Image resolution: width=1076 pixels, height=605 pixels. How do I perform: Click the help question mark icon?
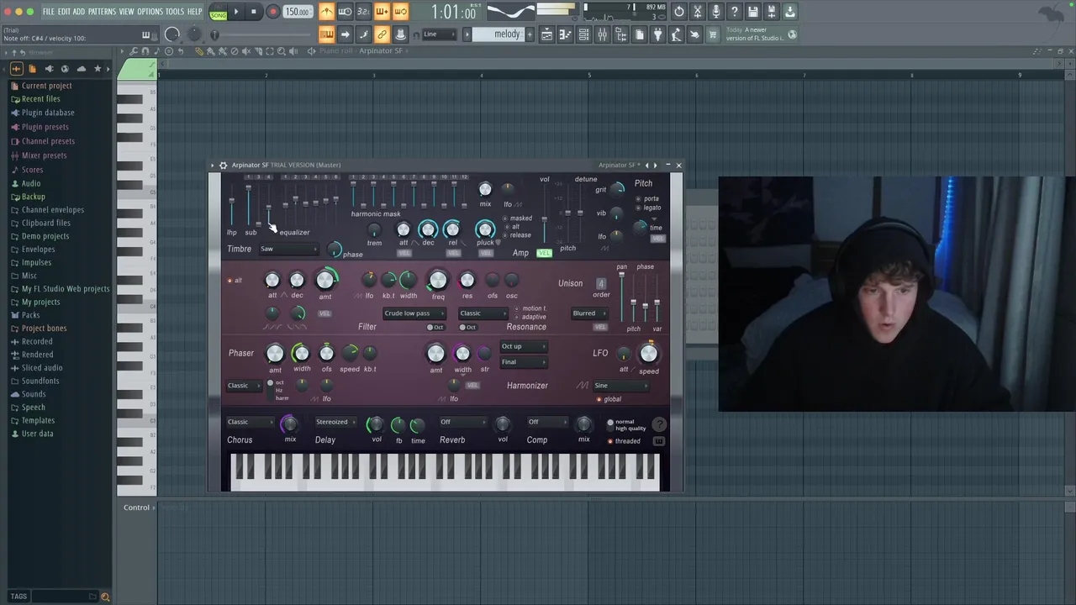(x=734, y=12)
